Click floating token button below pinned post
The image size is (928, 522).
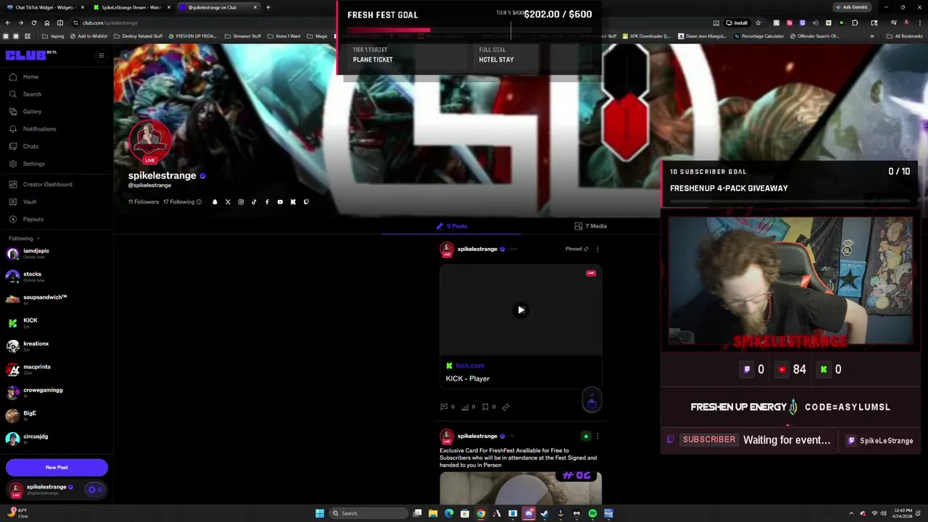(592, 400)
